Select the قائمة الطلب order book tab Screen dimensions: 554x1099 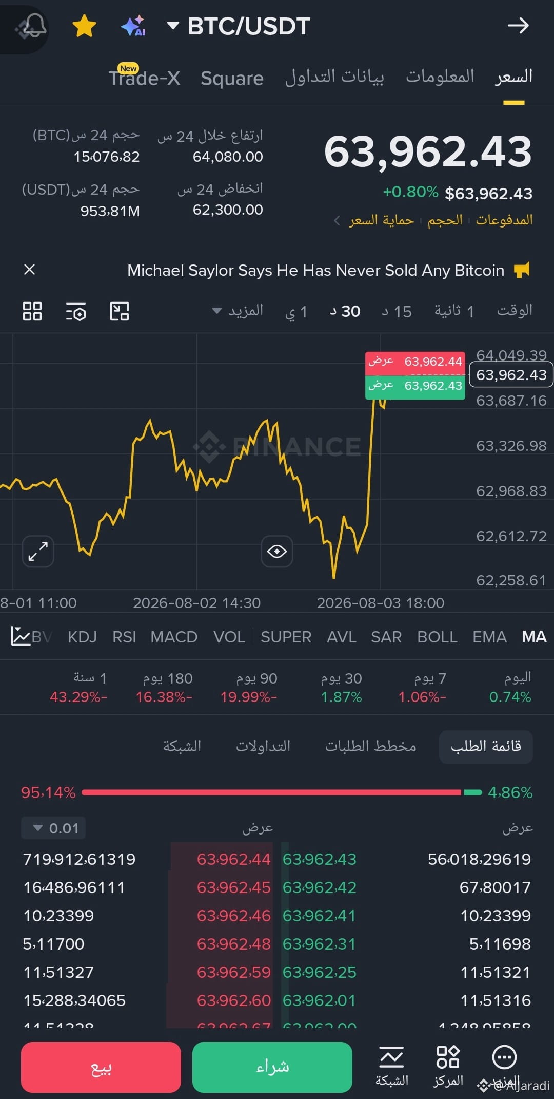pyautogui.click(x=486, y=746)
